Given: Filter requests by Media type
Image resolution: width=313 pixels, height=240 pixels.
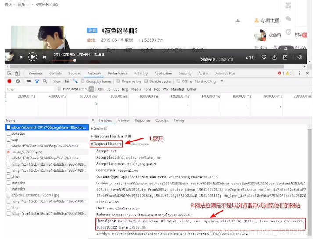Looking at the screenshot, I should tap(136, 89).
